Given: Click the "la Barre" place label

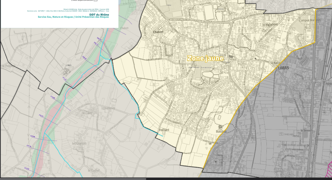Looking at the screenshot, I should (x=275, y=62).
